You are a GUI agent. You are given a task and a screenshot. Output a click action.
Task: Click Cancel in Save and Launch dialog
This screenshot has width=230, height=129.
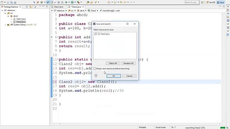point(129,76)
